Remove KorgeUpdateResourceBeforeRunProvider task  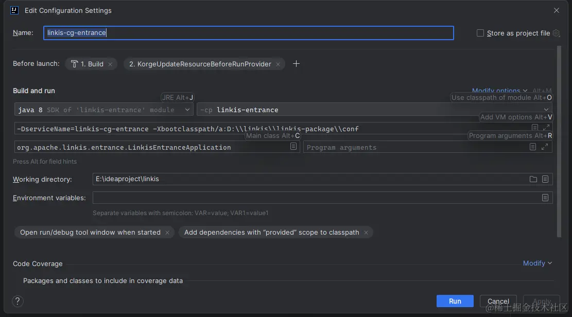[278, 64]
